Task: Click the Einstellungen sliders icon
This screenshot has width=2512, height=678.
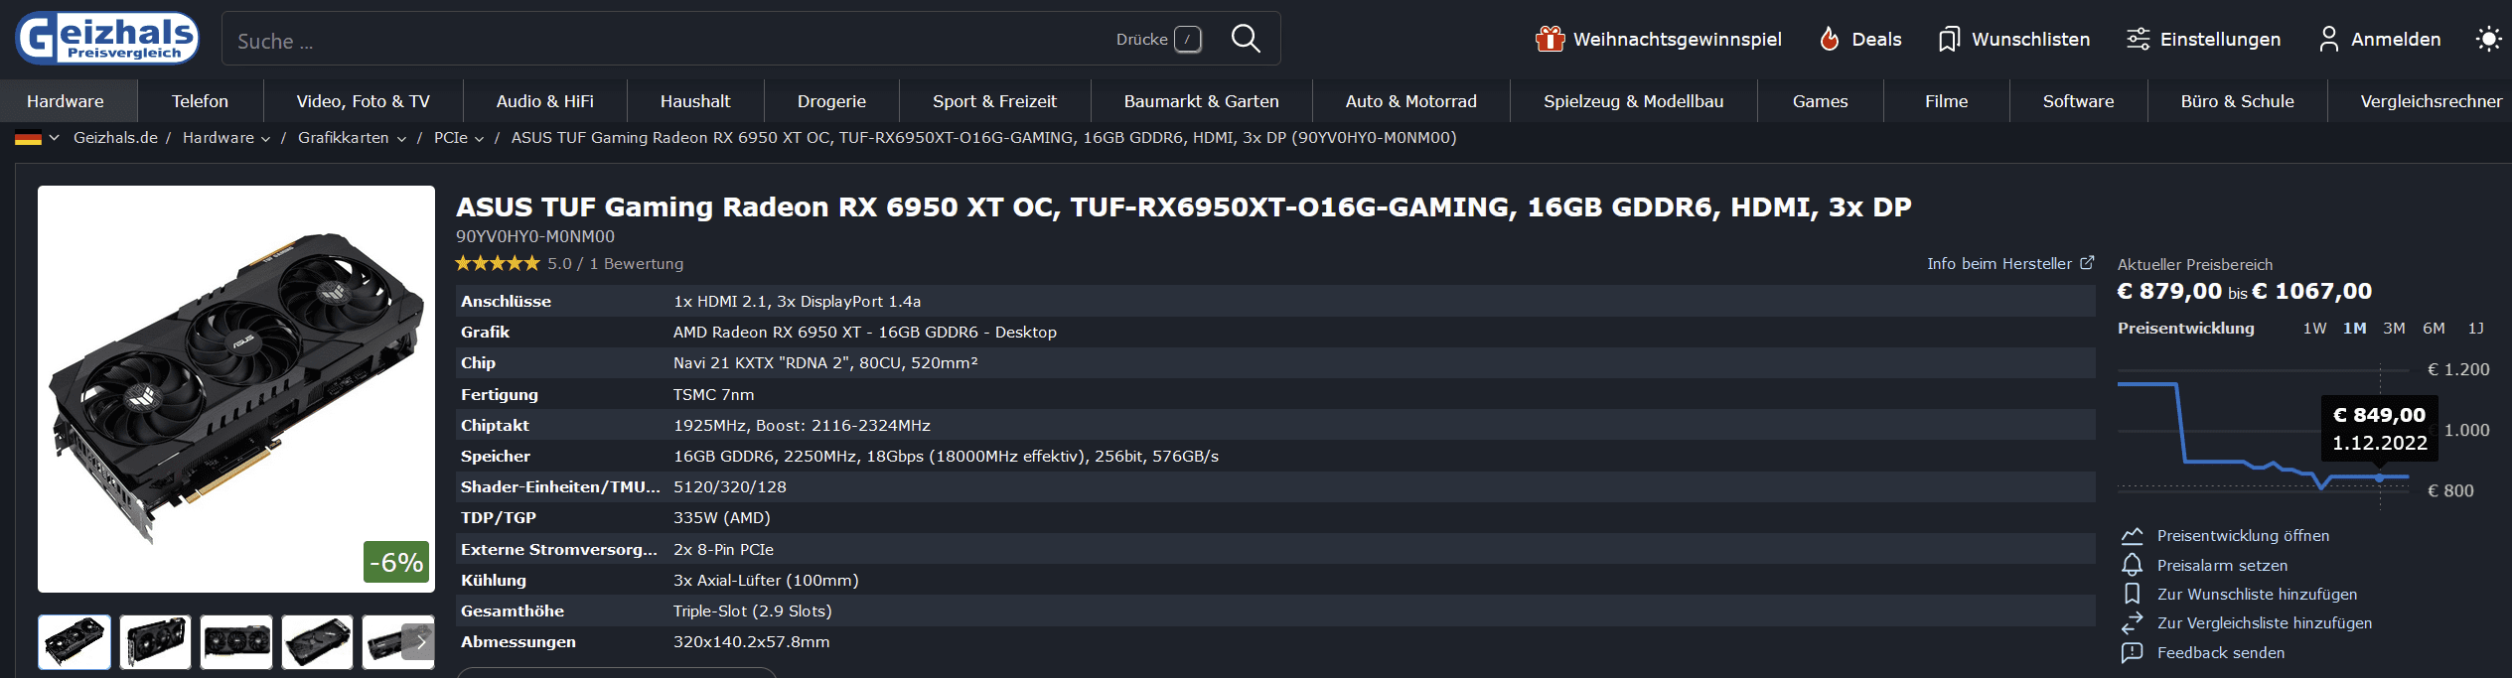Action: (2138, 39)
